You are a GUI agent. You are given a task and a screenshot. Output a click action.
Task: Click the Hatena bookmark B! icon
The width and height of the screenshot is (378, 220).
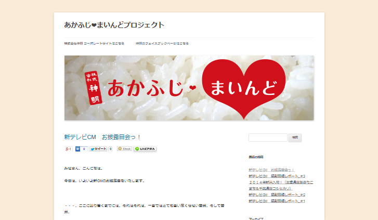pyautogui.click(x=77, y=149)
